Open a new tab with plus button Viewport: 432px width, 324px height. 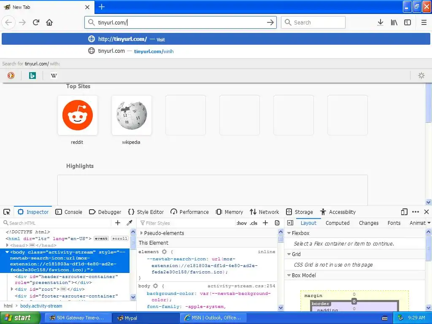click(x=102, y=7)
